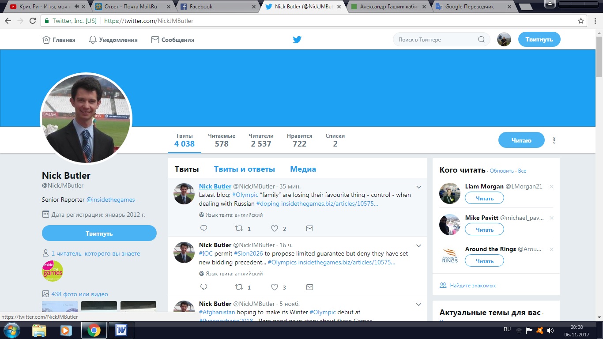Bookmark page with star icon
Viewport: 603px width, 339px height.
pos(581,21)
